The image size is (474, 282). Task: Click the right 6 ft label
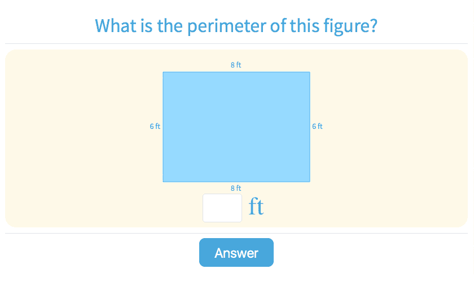pyautogui.click(x=317, y=127)
